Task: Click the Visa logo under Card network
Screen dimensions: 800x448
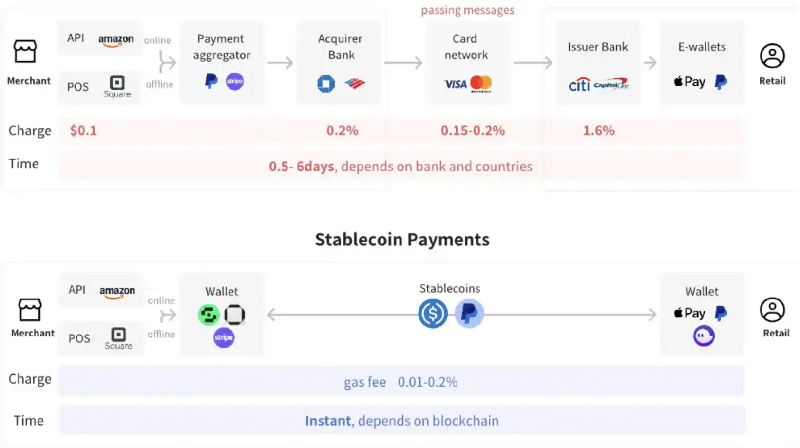Action: pos(455,85)
